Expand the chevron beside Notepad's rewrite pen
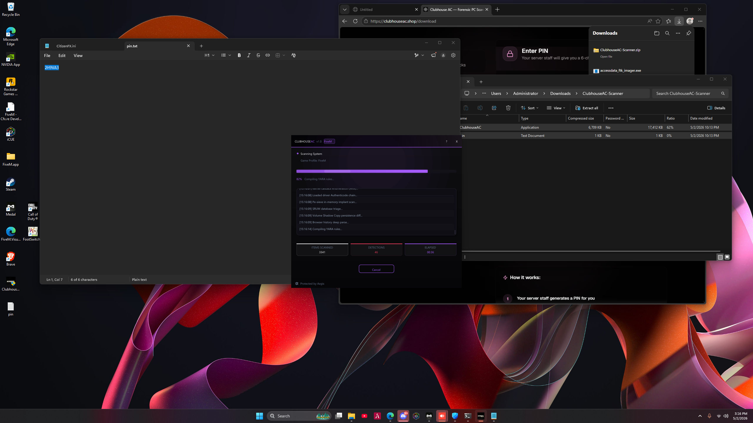The width and height of the screenshot is (753, 423). (x=423, y=55)
